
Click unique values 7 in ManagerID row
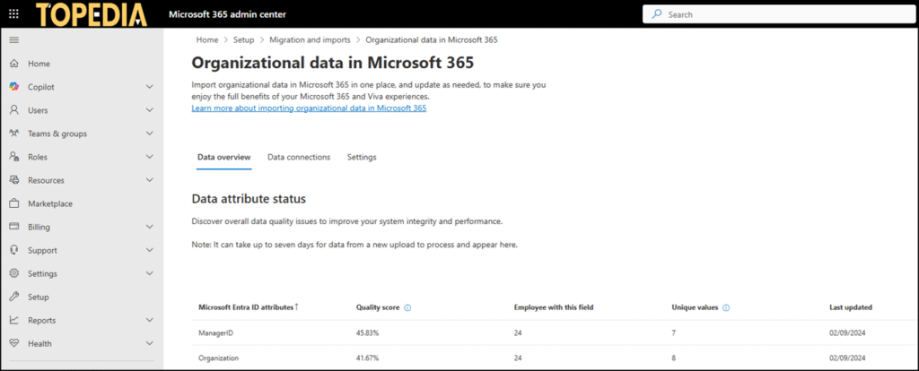click(673, 332)
